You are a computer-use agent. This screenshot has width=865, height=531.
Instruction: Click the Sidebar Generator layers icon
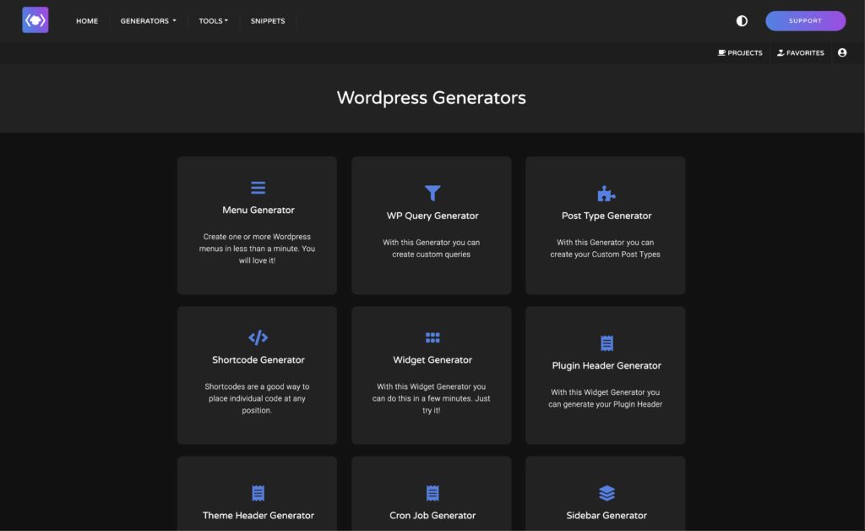tap(606, 491)
